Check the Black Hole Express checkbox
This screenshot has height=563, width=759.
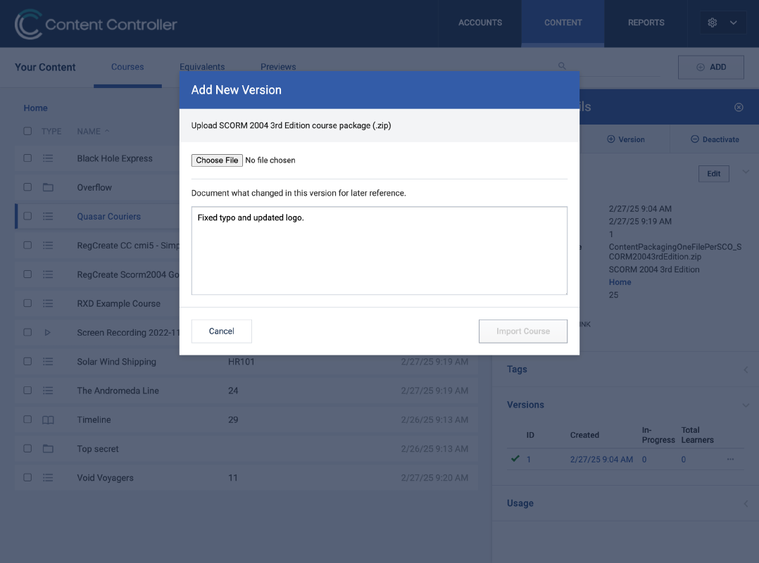coord(27,158)
